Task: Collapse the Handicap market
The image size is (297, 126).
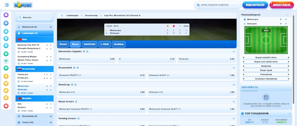Action: click(234, 85)
